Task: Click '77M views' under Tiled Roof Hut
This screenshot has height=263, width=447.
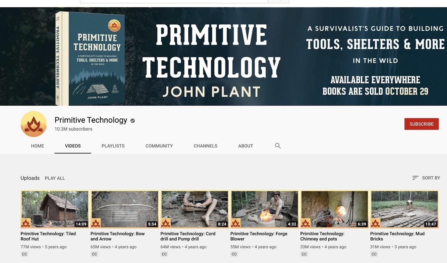Action: [30, 247]
